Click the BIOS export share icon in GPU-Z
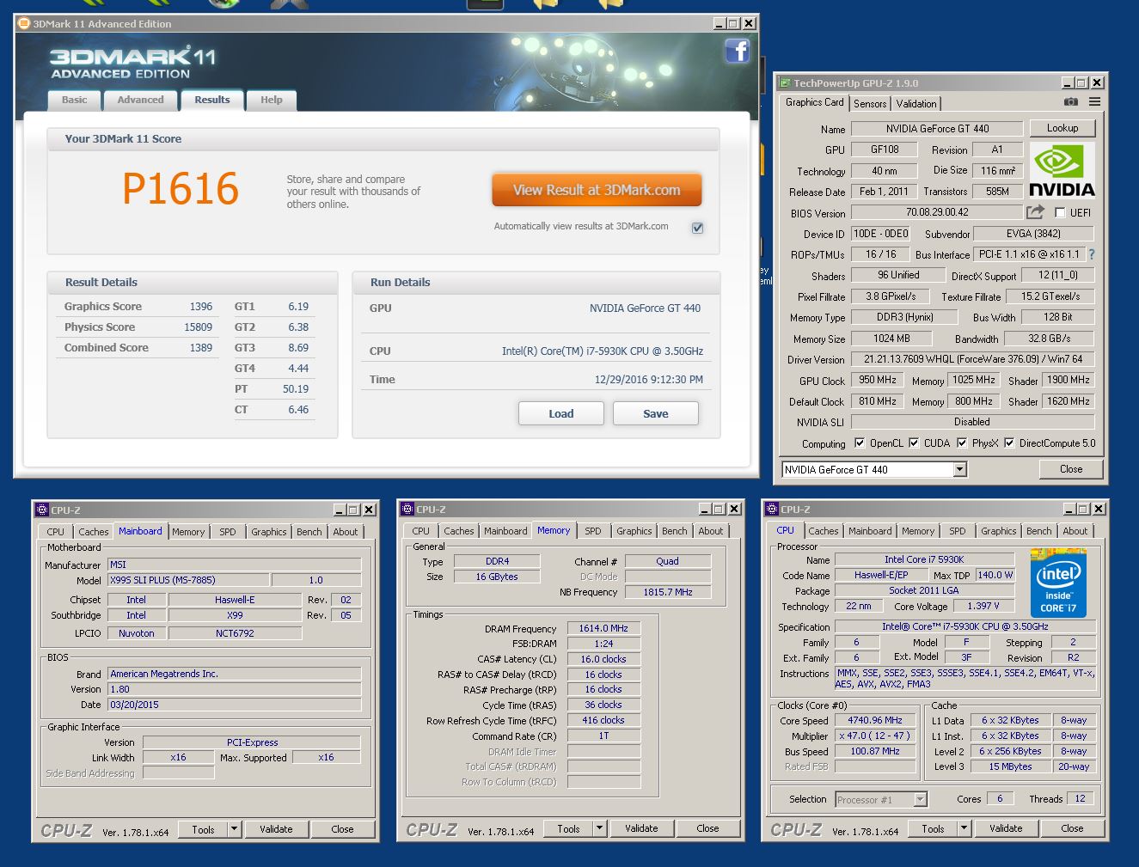This screenshot has height=867, width=1139. (1035, 211)
